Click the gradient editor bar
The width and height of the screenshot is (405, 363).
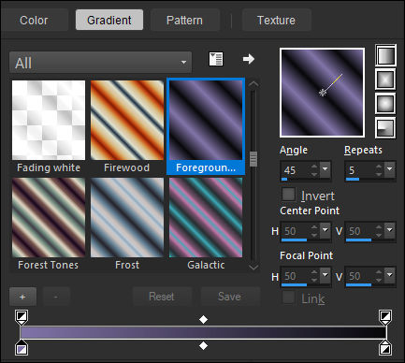point(203,332)
